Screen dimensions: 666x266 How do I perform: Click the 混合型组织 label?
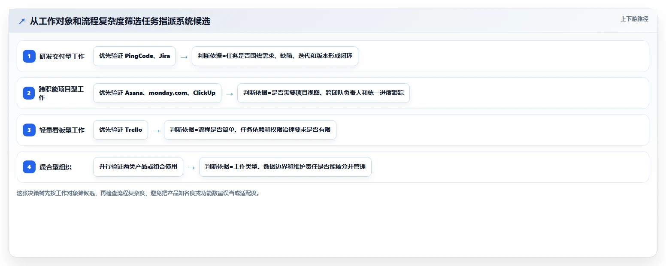coord(55,167)
